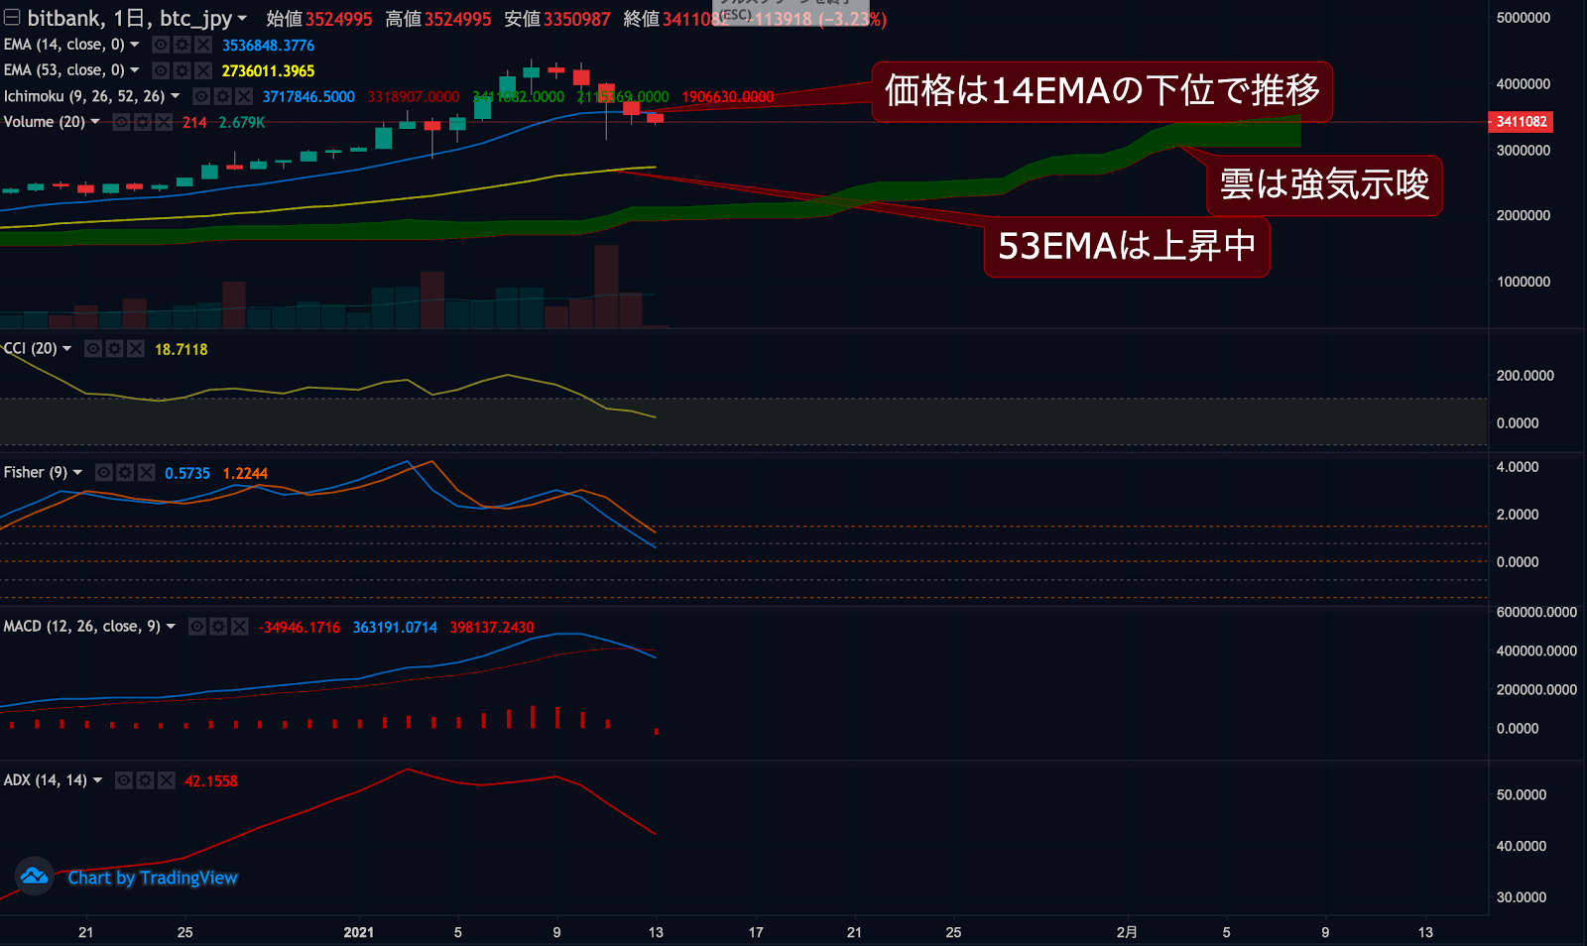The width and height of the screenshot is (1587, 946).
Task: Open settings gear for EMA 14 indicator
Action: [182, 45]
